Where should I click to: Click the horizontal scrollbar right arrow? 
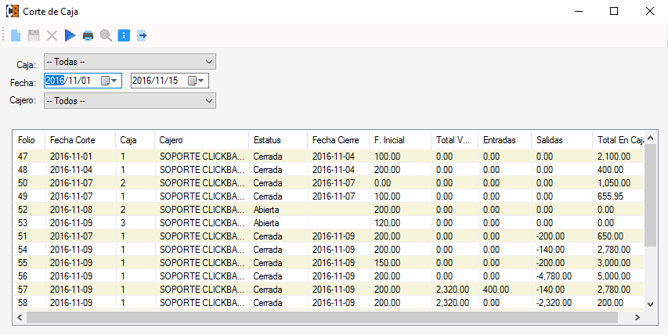click(637, 318)
